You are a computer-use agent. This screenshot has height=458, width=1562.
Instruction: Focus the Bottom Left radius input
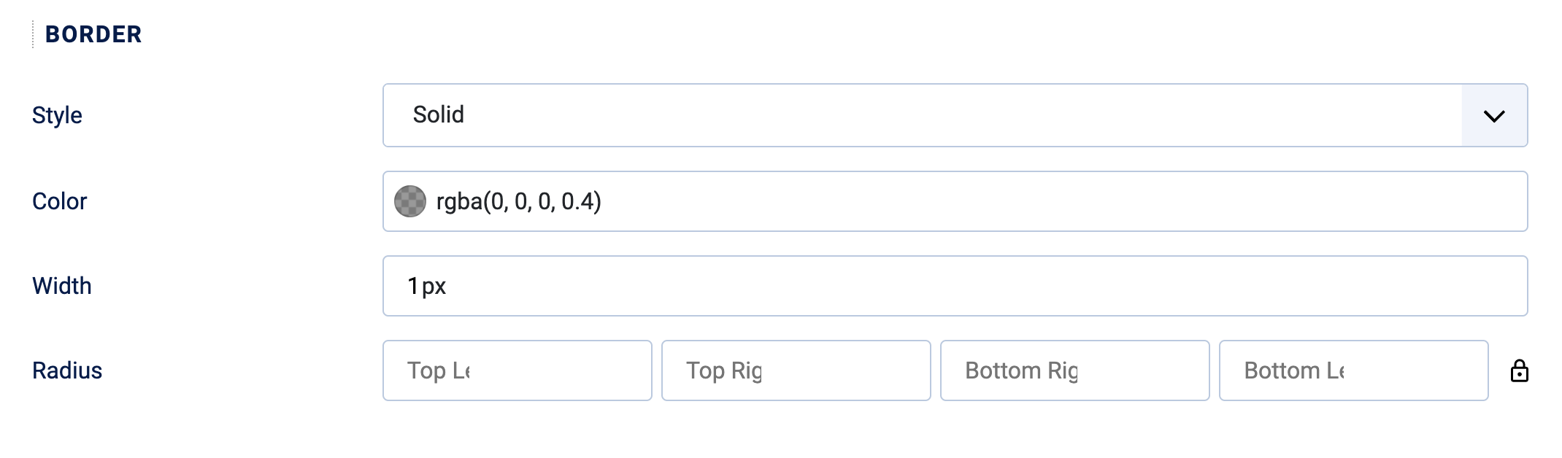[1353, 370]
